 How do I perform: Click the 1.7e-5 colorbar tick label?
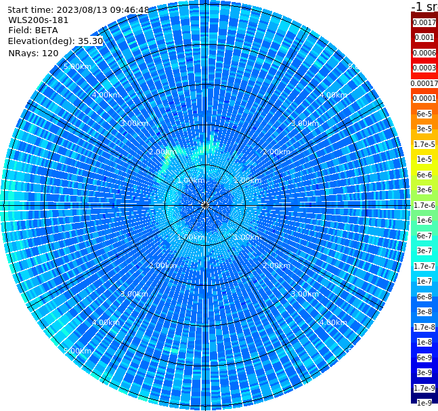pyautogui.click(x=424, y=144)
